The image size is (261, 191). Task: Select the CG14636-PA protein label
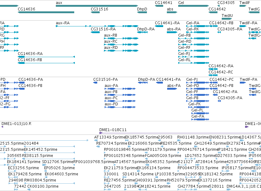31,79
